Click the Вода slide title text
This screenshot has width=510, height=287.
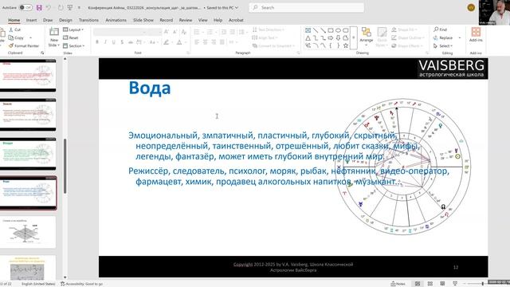point(150,88)
